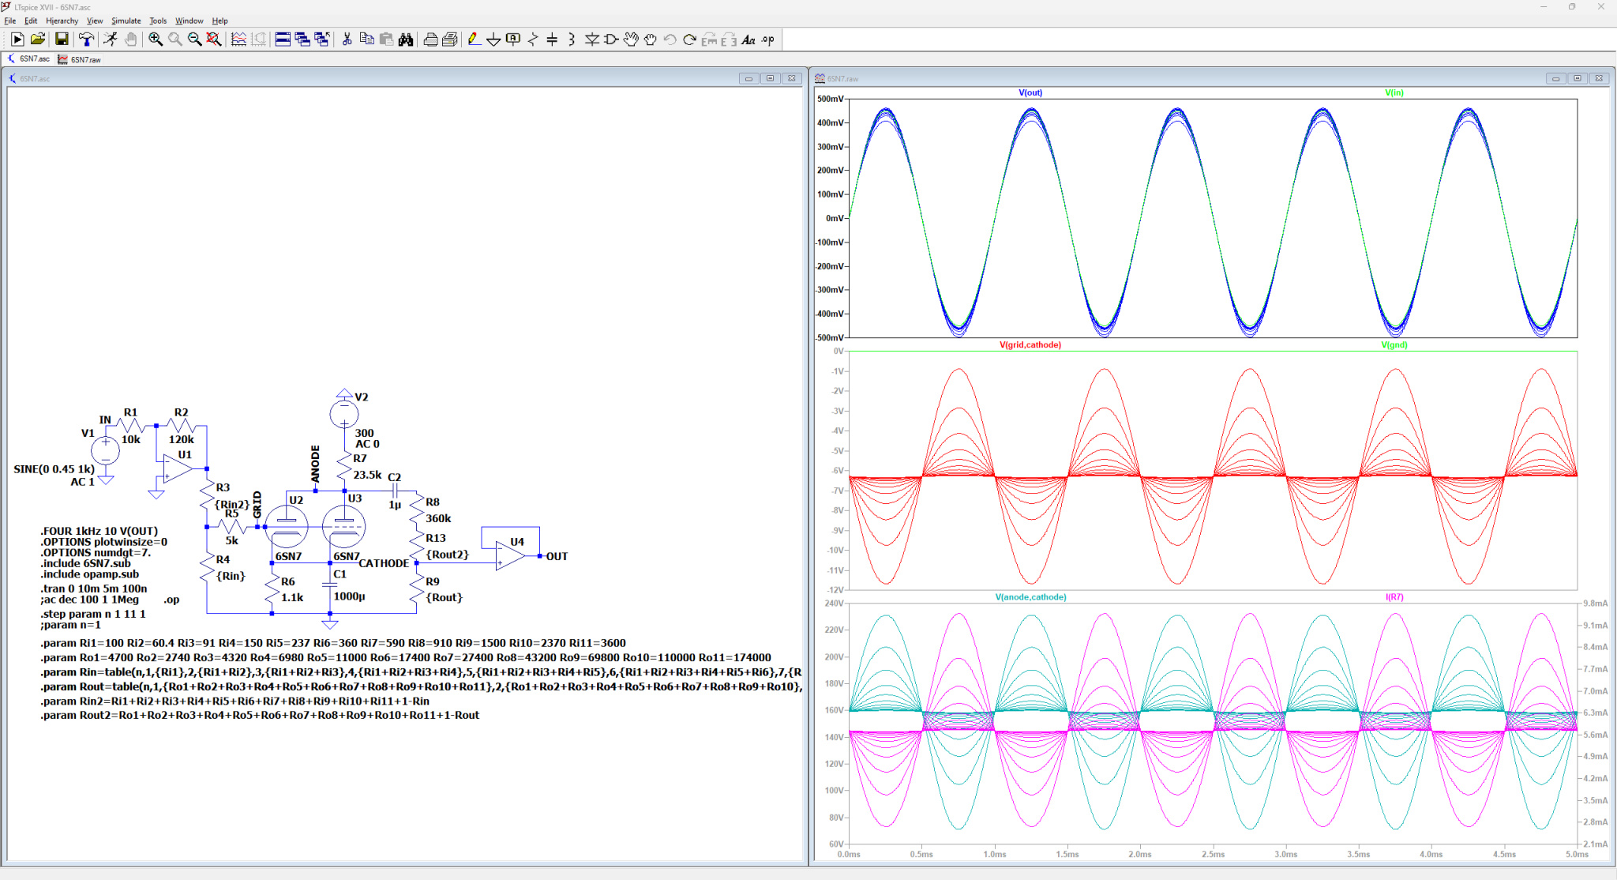Viewport: 1617px width, 880px height.
Task: Copy using the duplicate pages icon
Action: point(366,39)
